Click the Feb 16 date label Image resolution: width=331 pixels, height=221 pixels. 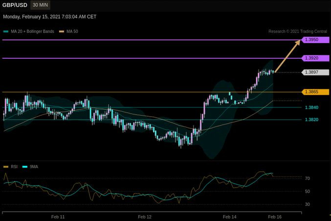tap(275, 217)
